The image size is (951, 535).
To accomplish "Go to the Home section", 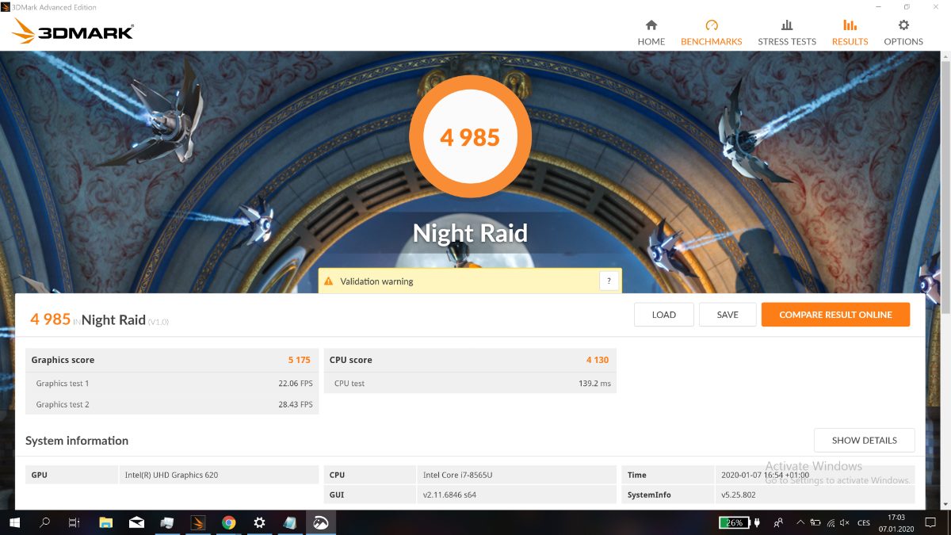I will click(x=651, y=32).
